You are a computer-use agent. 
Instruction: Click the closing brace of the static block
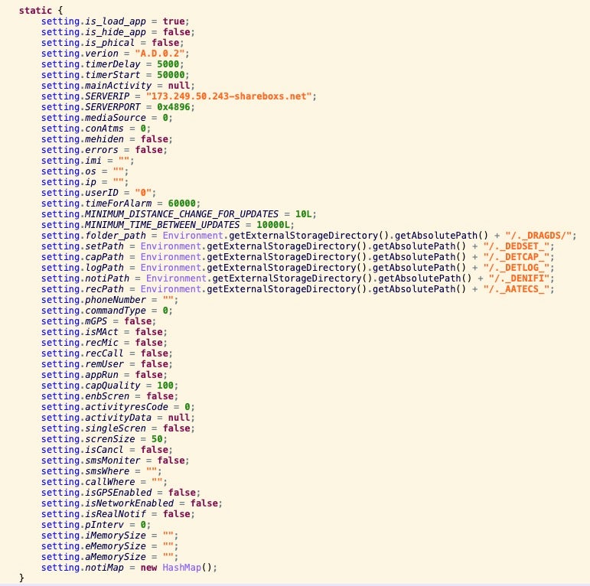point(22,578)
